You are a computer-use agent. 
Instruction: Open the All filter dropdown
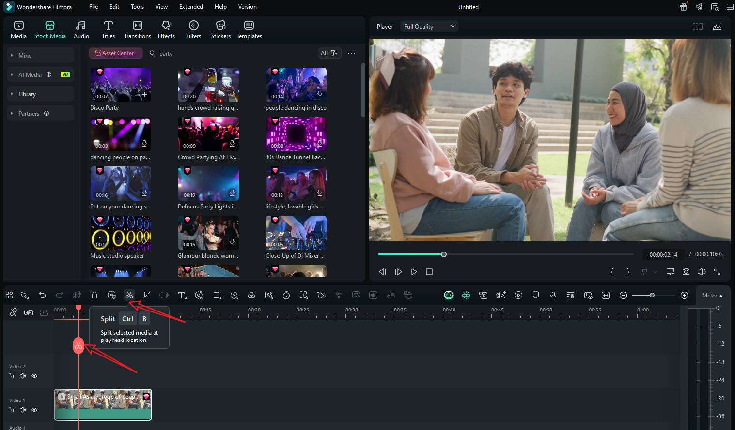pos(329,53)
